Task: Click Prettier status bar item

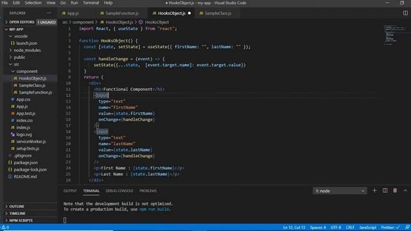Action: (x=390, y=228)
